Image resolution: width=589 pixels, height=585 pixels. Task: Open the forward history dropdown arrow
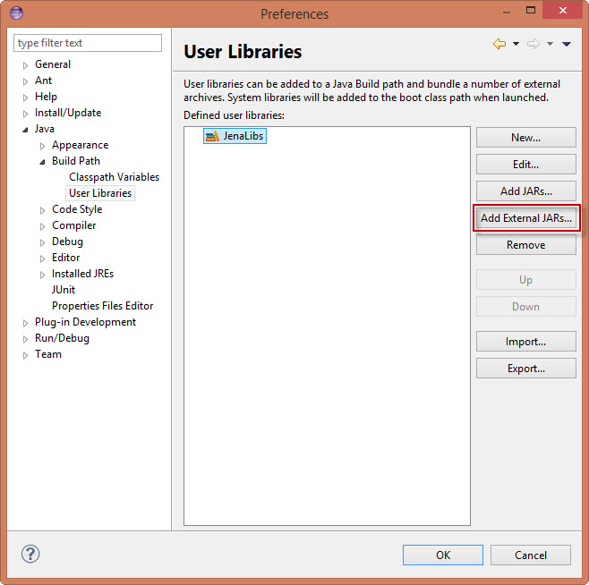coord(550,44)
